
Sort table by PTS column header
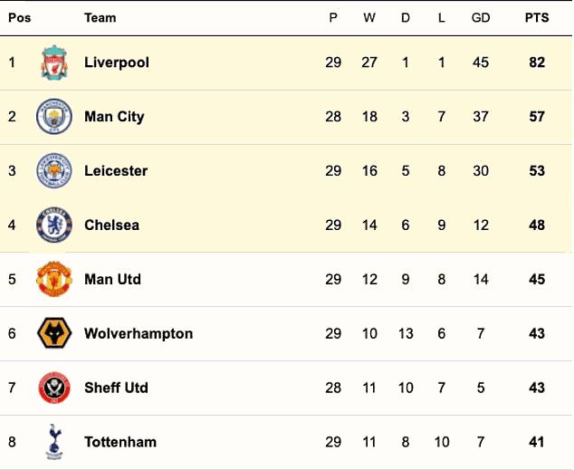(537, 17)
